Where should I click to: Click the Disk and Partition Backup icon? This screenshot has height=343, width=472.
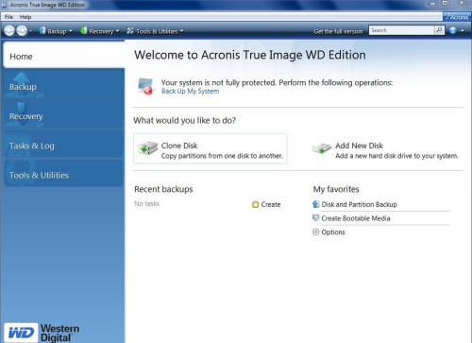point(315,204)
